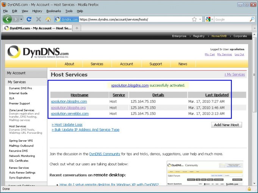This screenshot has width=258, height=193.
Task: Open a new tab with plus button
Action: tap(77, 28)
